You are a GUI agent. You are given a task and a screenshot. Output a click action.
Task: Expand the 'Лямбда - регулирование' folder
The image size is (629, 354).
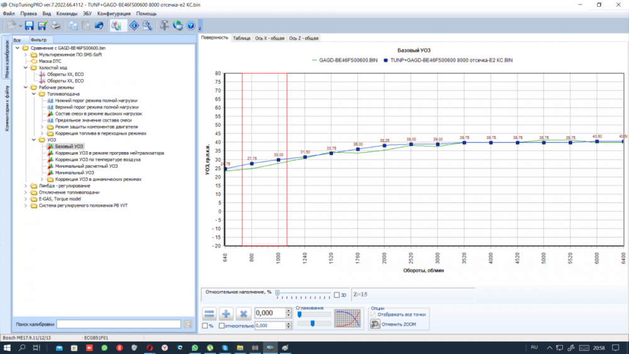26,185
